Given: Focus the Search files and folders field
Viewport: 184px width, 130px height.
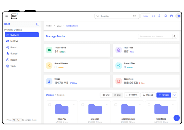Looking at the screenshot, I should pos(155,36).
